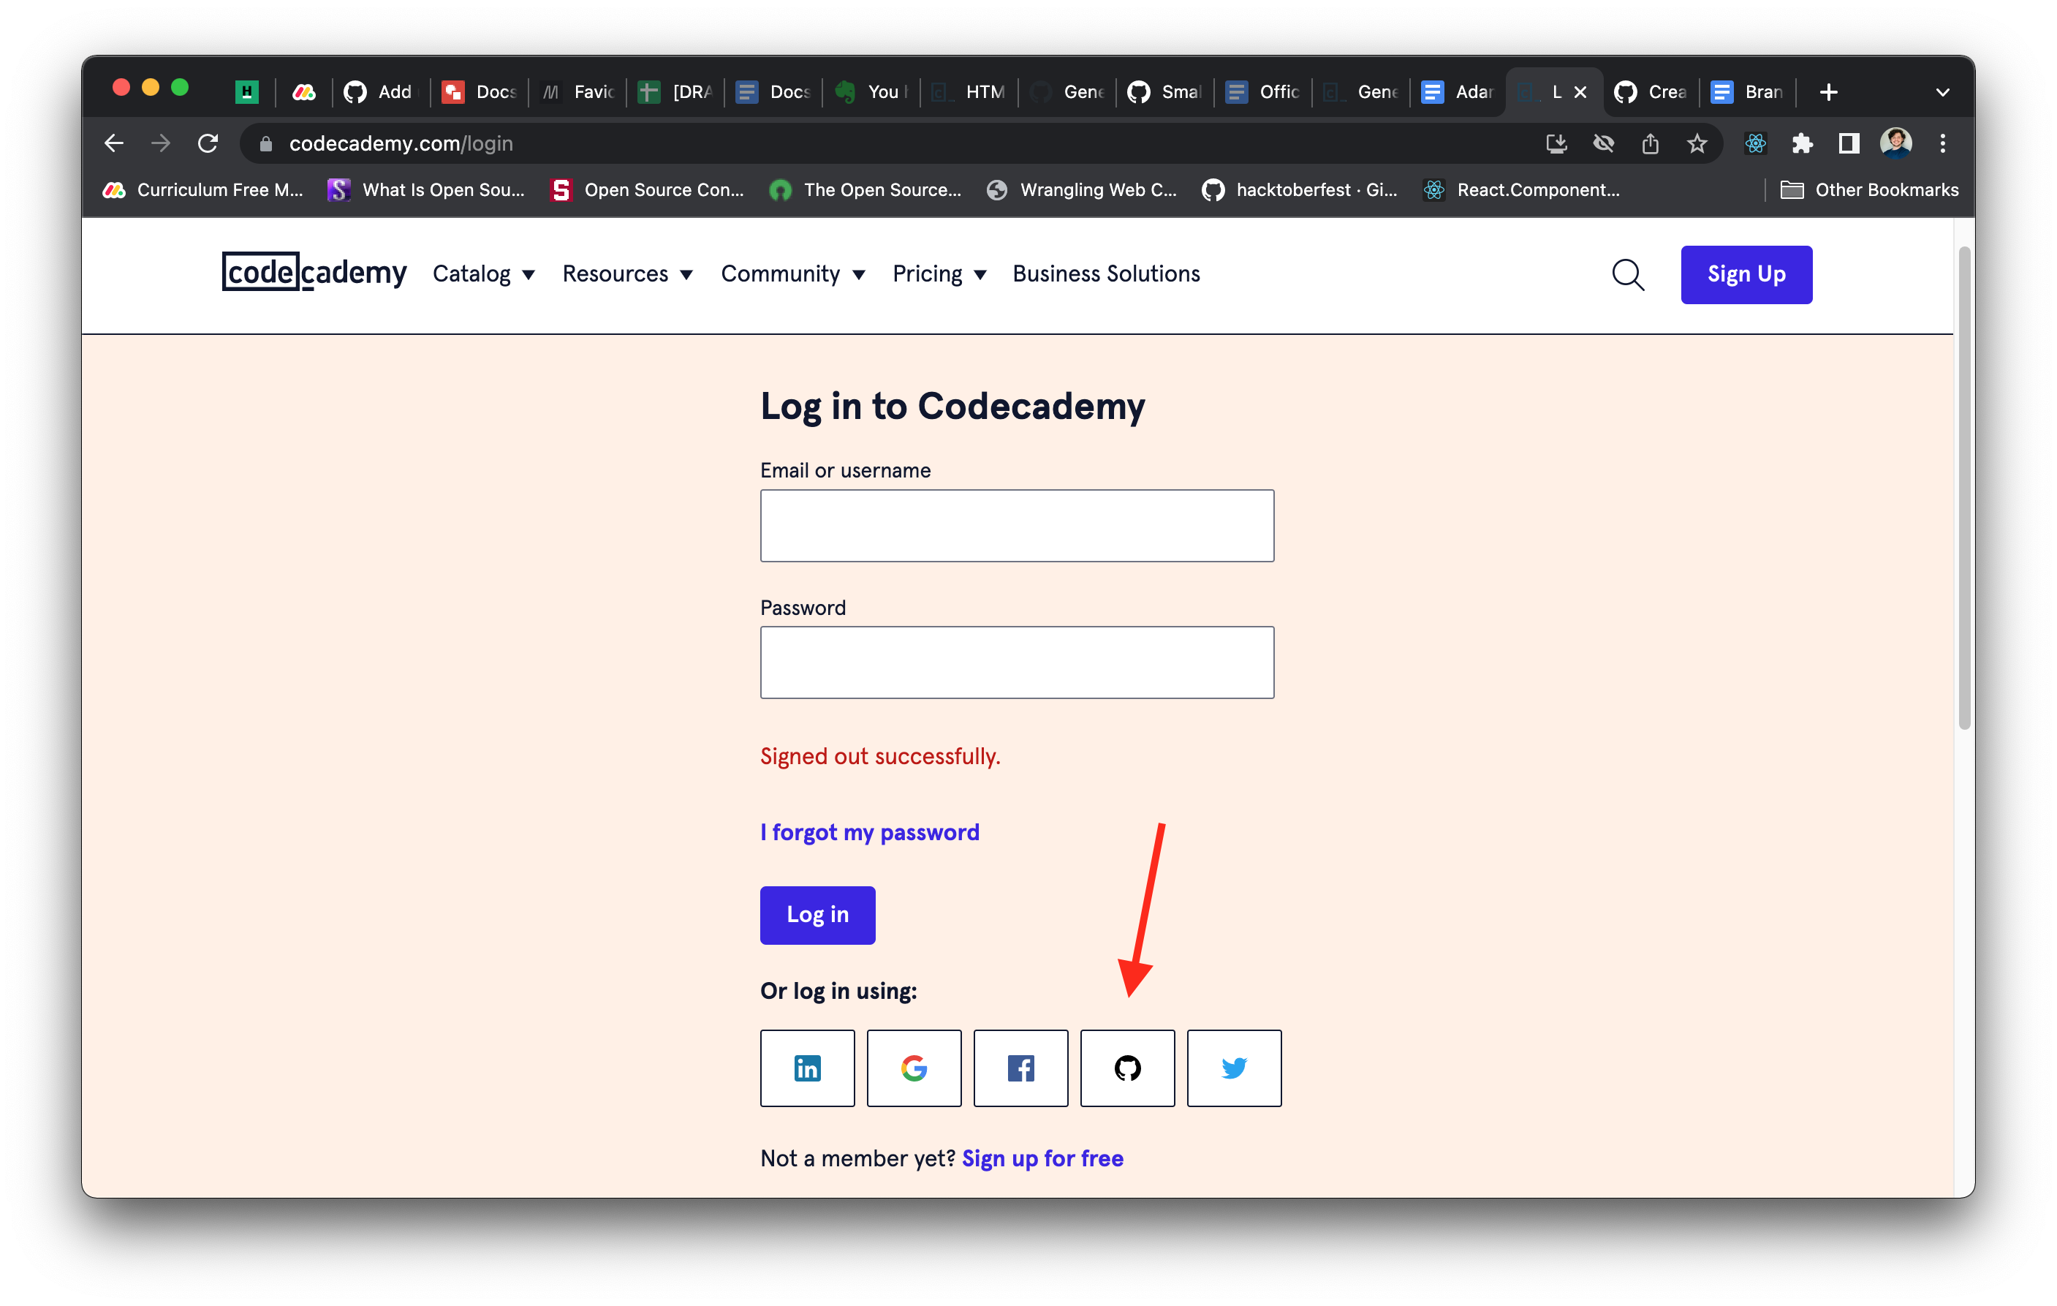Click the install page icon in address bar
The image size is (2057, 1306).
[1556, 143]
